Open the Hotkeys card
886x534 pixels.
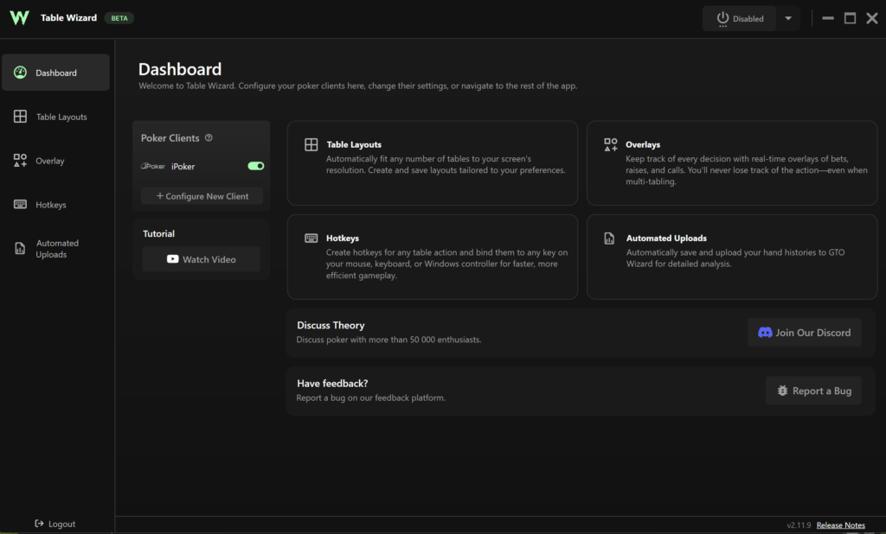pyautogui.click(x=433, y=257)
